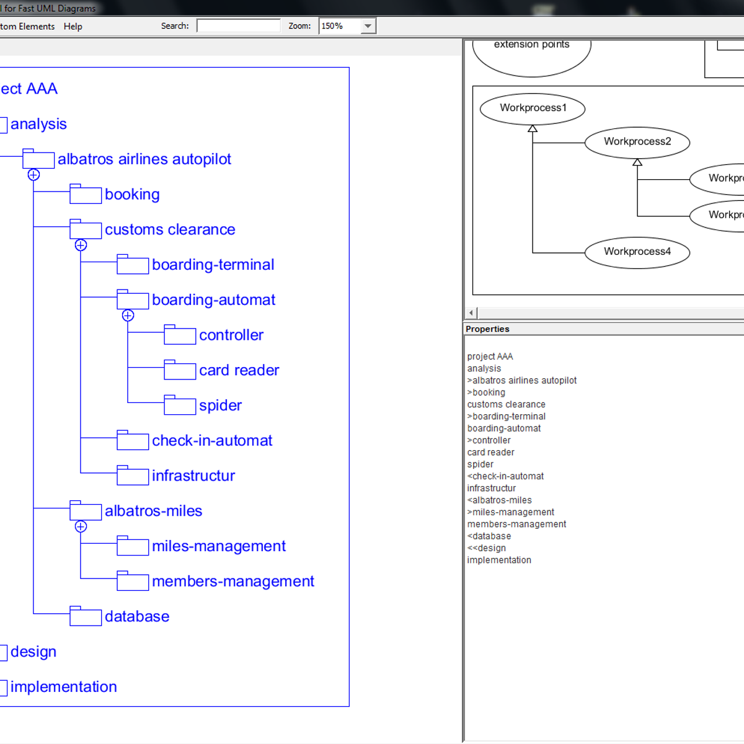Click the '<<design' line in Properties
The height and width of the screenshot is (744, 744).
coord(486,548)
